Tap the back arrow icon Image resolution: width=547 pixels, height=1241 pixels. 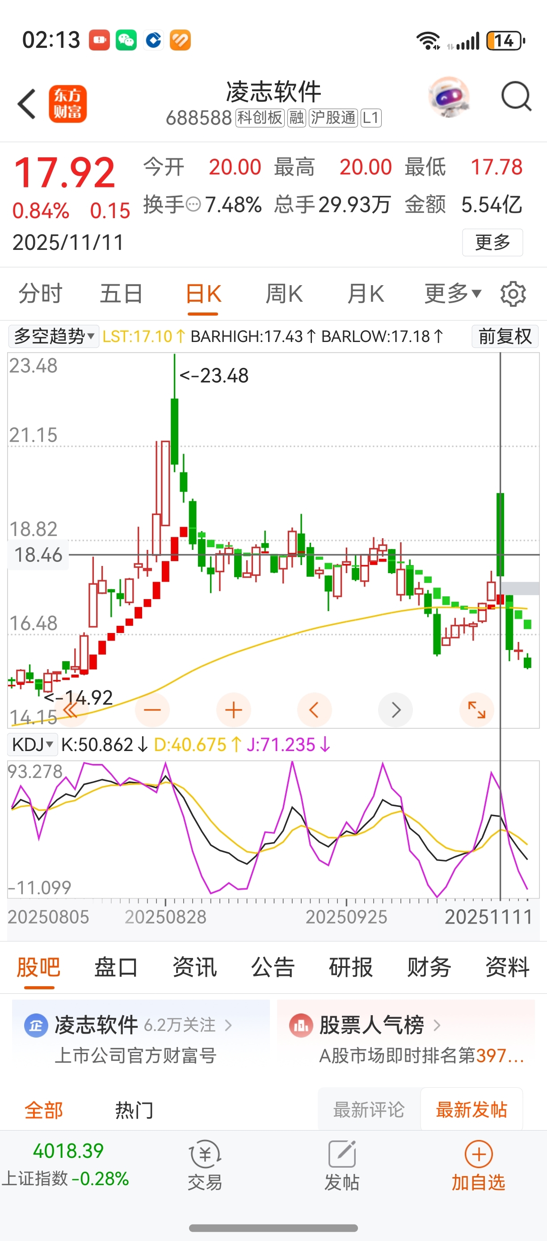pyautogui.click(x=26, y=104)
